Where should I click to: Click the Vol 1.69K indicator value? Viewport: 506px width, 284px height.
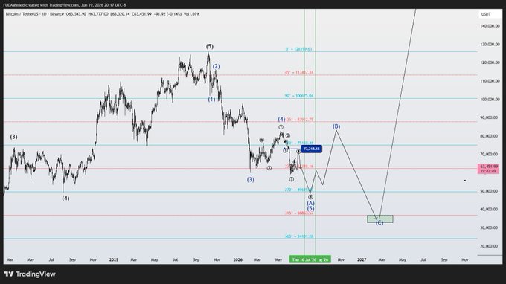point(191,14)
